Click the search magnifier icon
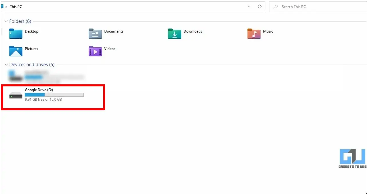Screen dimensions: 368x195 [276, 7]
